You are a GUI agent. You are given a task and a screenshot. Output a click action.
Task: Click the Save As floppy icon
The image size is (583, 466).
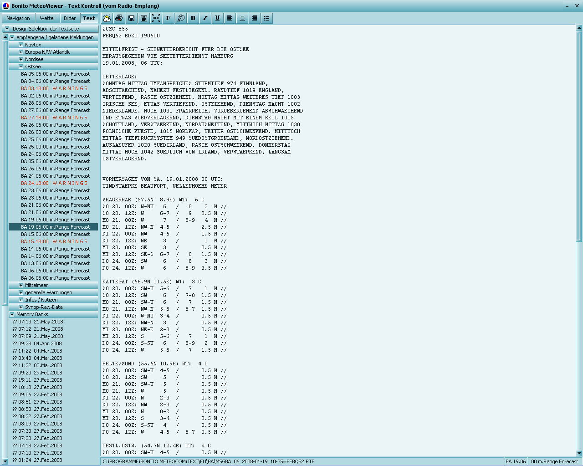[144, 18]
